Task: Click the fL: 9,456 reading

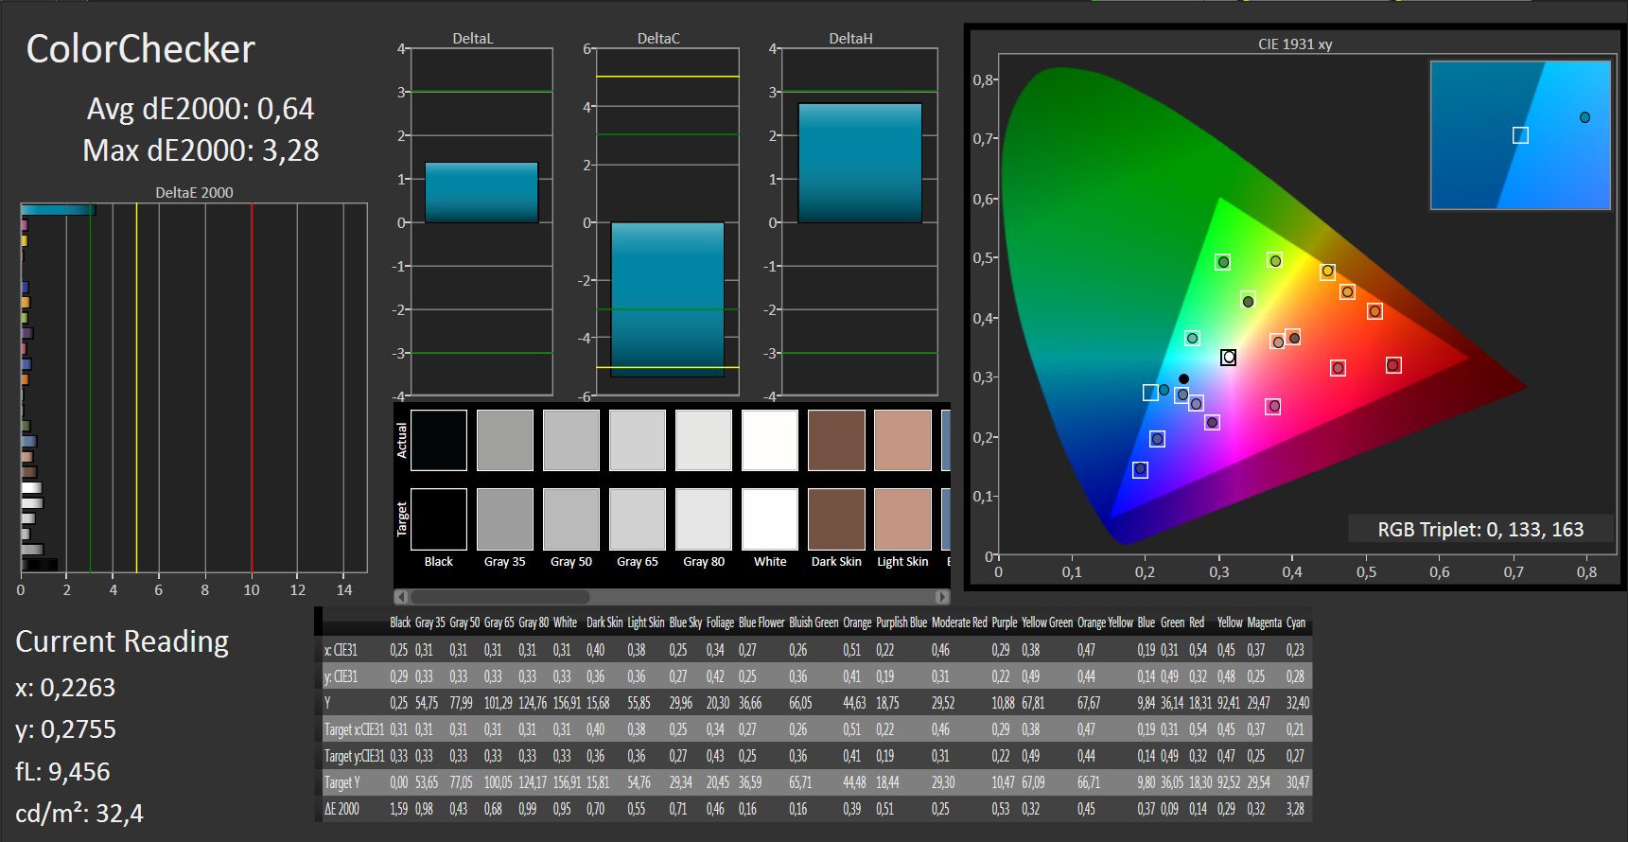Action: pyautogui.click(x=62, y=772)
